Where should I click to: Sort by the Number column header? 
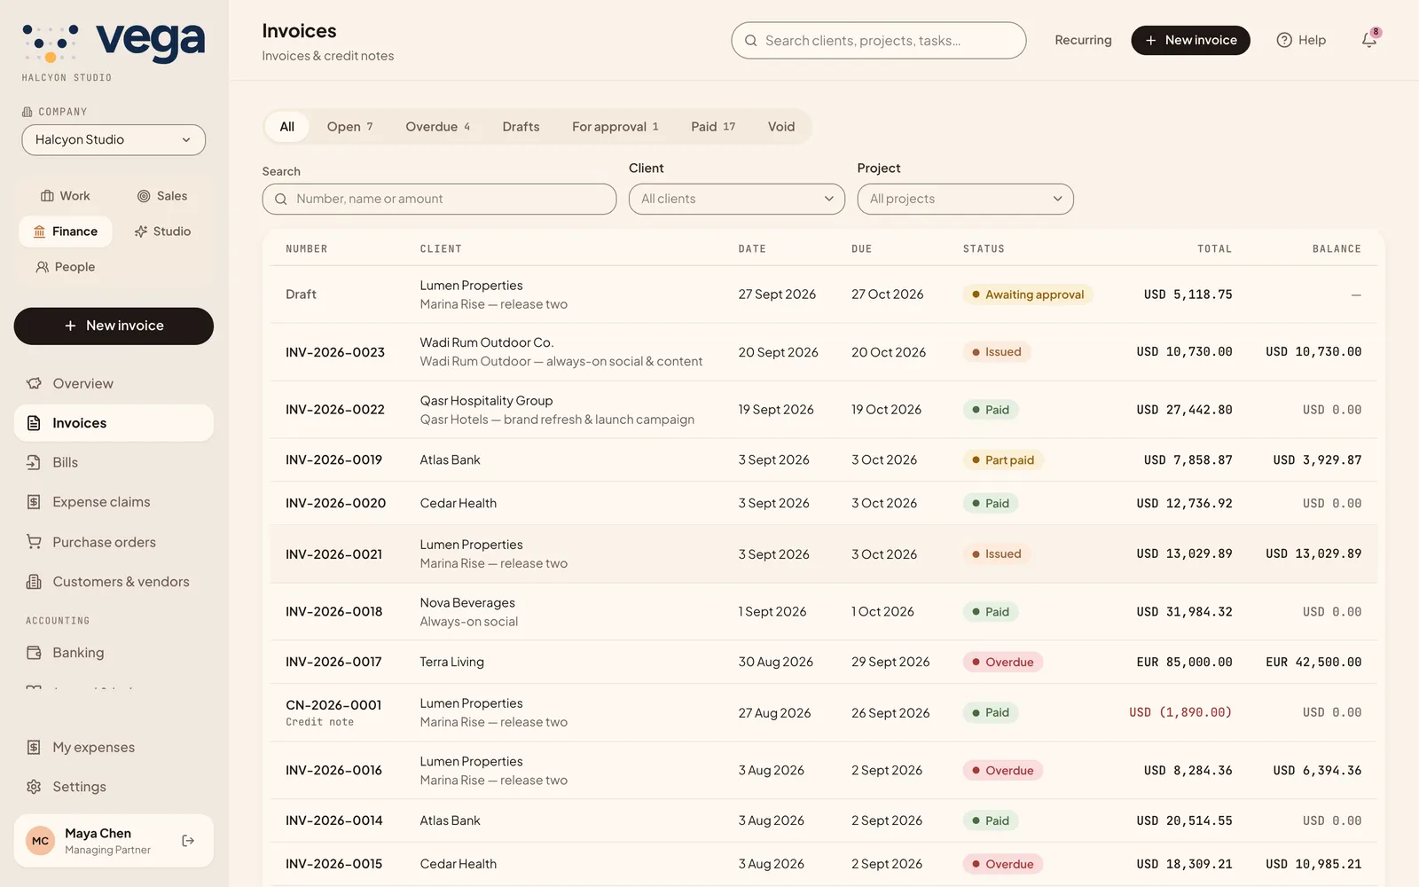[x=307, y=249]
